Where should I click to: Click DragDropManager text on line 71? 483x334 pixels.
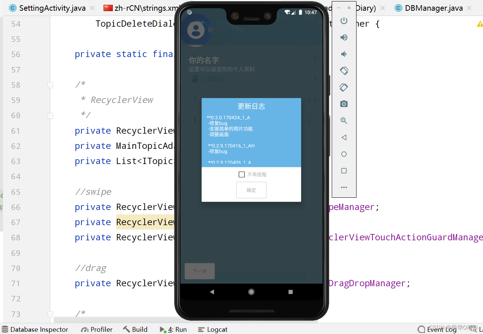(x=367, y=283)
